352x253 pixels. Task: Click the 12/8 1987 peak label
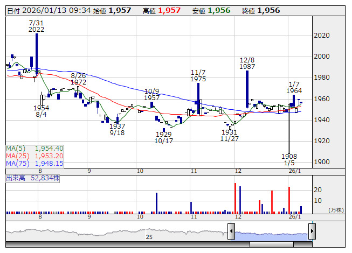click(247, 64)
